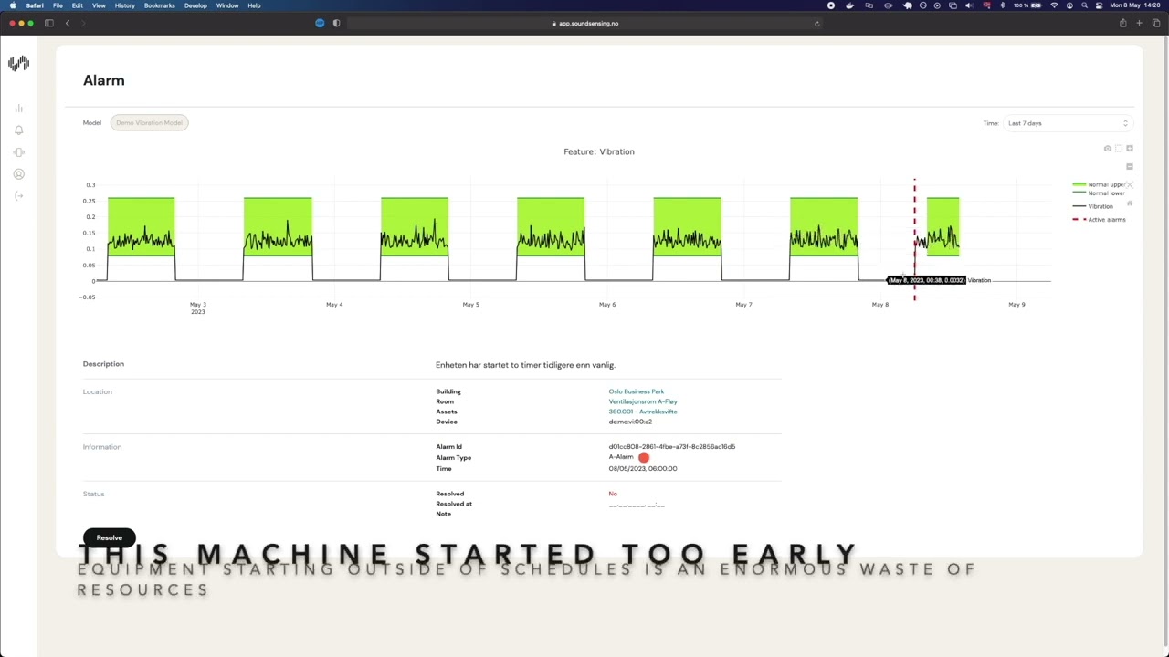Image resolution: width=1169 pixels, height=657 pixels.
Task: Open the Apple menu
Action: 13,5
